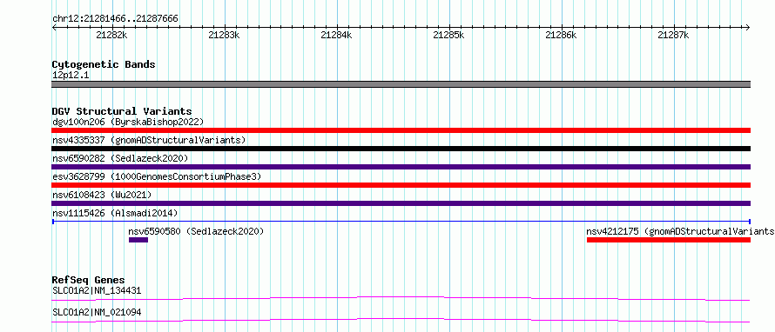Select the short purple nsv6590580 variant bar

[138, 240]
